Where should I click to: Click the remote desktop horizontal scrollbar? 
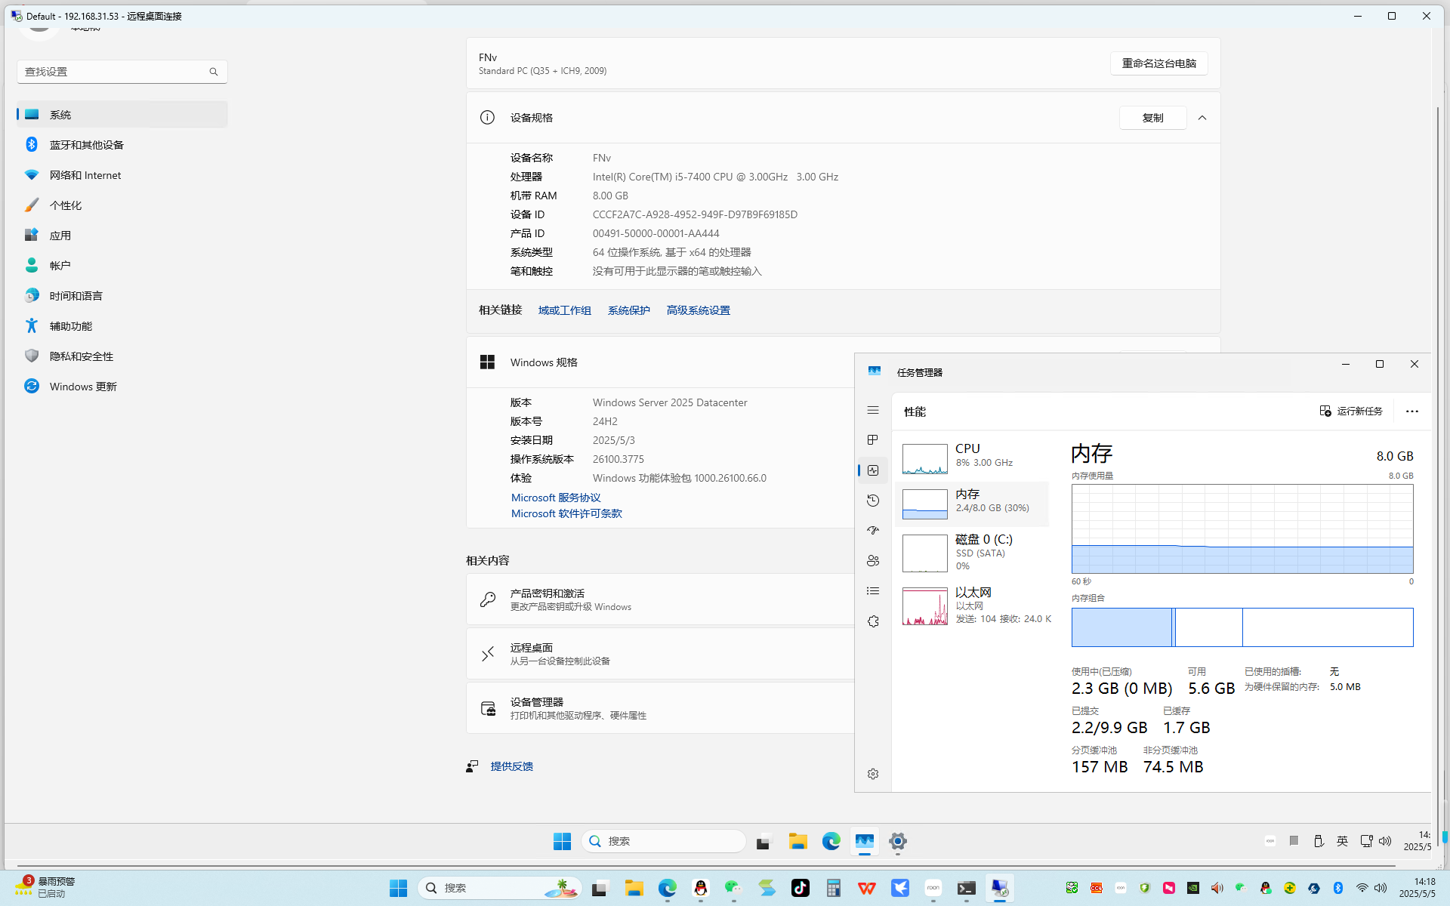point(705,865)
